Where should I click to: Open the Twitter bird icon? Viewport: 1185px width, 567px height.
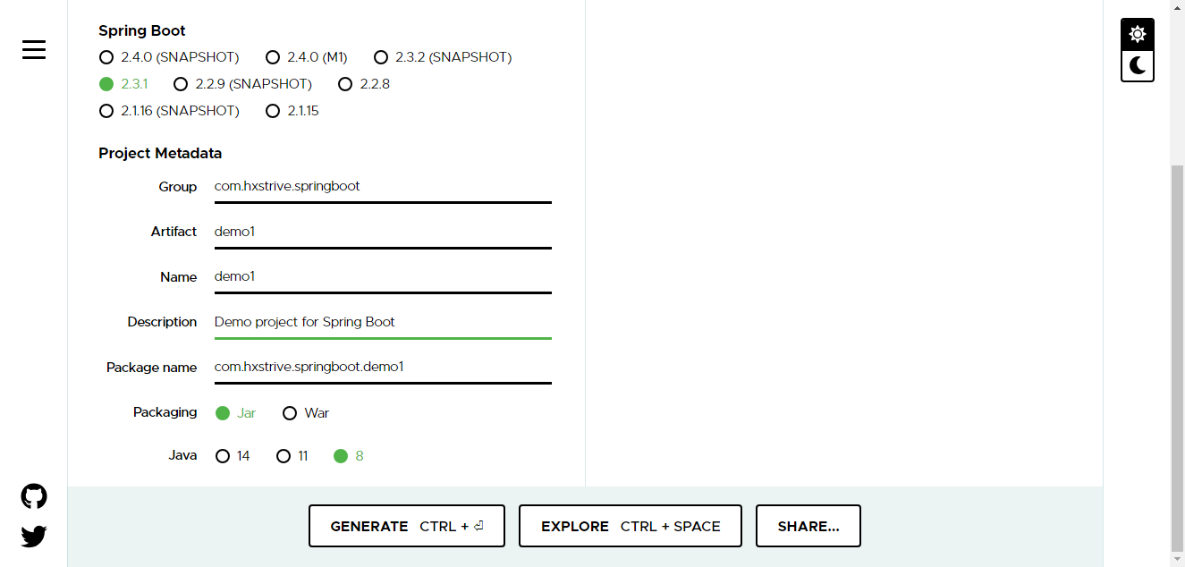pos(34,537)
